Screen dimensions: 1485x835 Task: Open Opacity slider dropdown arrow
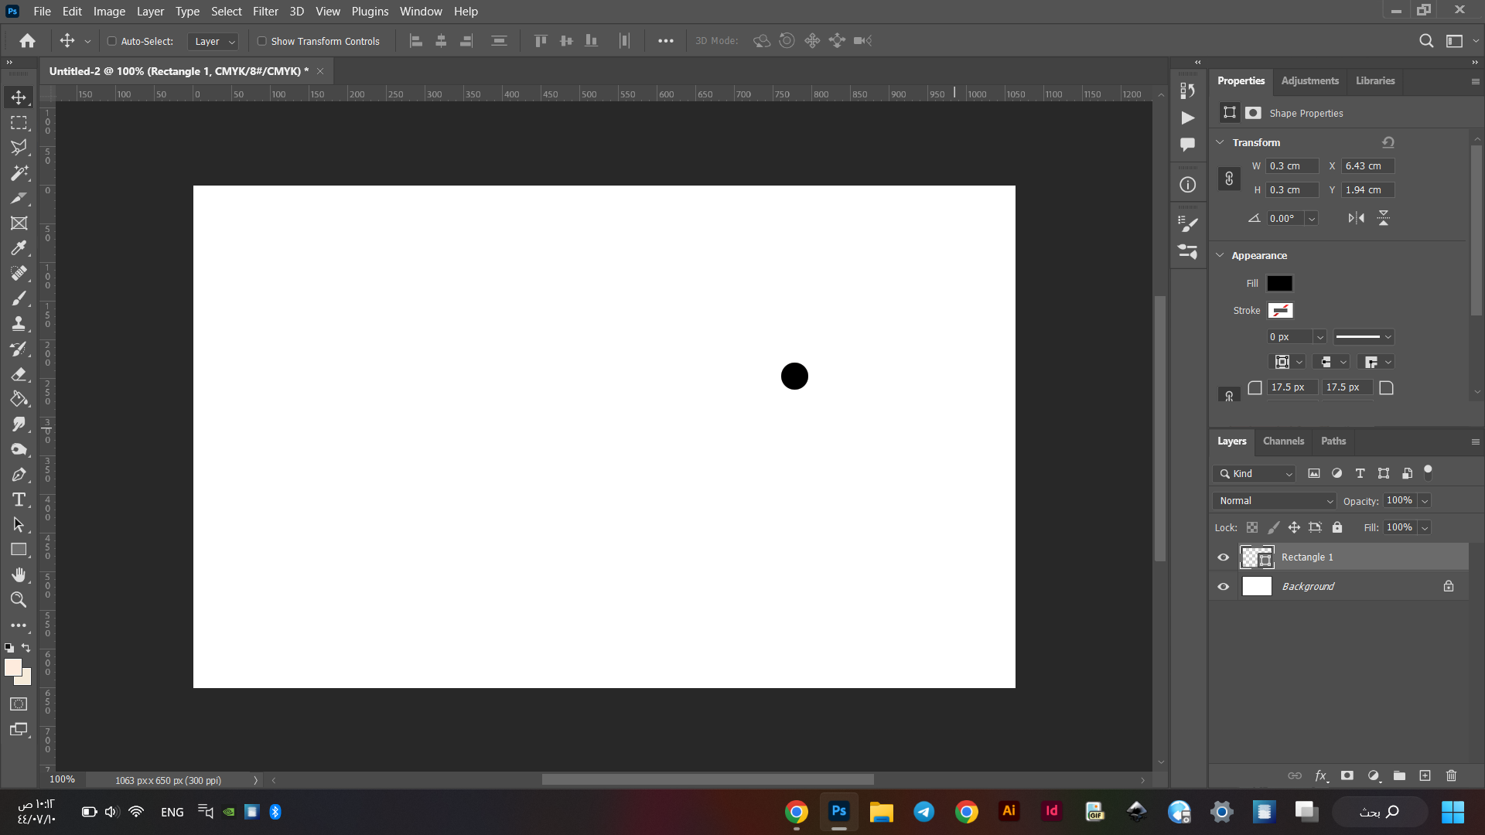tap(1425, 501)
